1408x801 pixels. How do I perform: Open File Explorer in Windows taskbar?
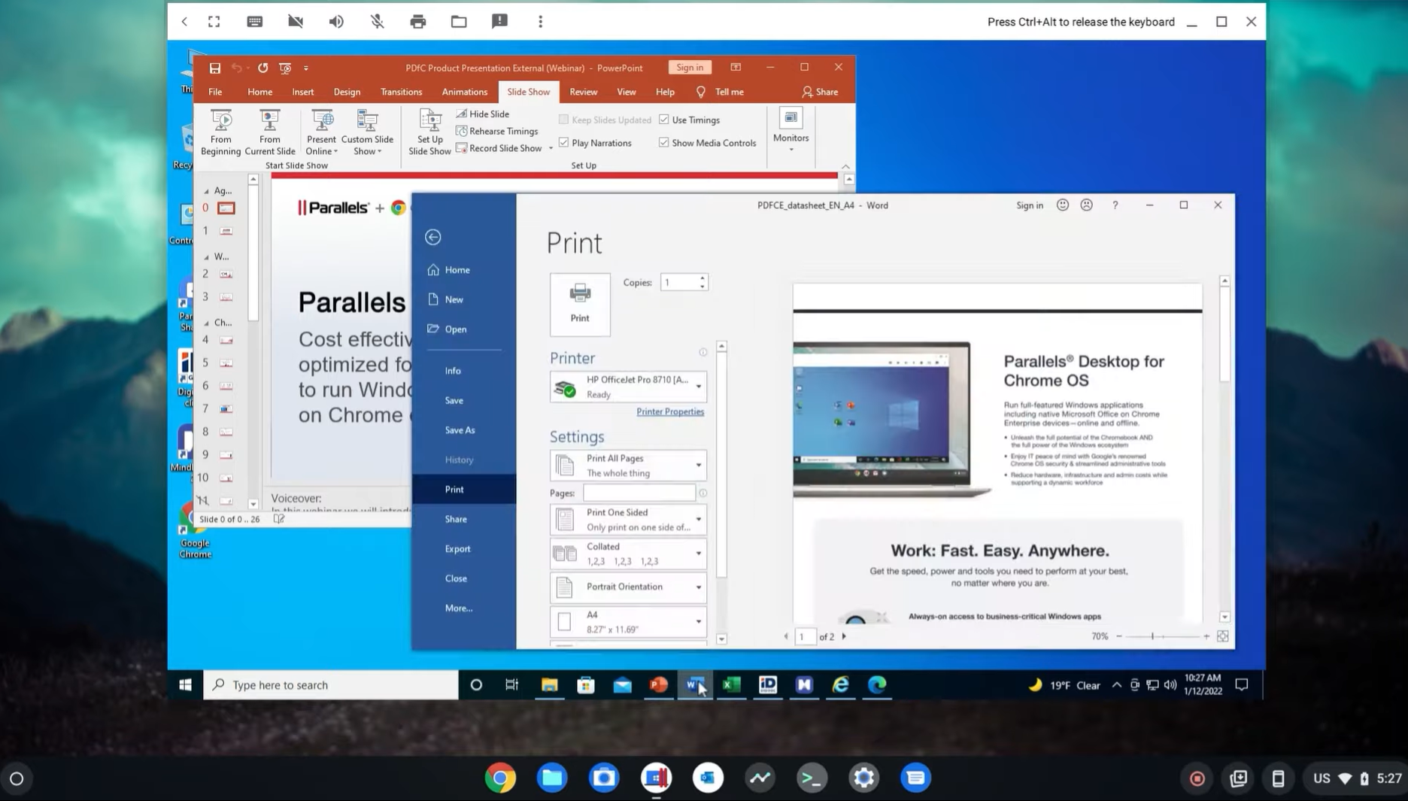click(x=549, y=684)
